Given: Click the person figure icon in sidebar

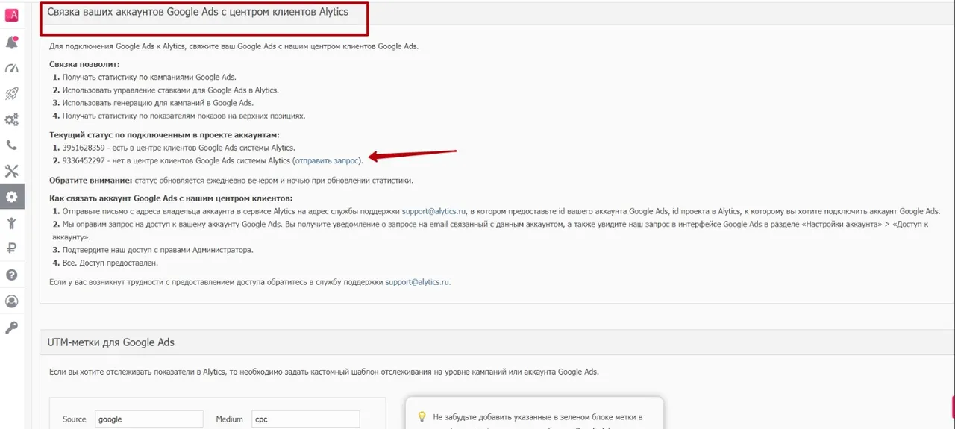Looking at the screenshot, I should tap(12, 223).
